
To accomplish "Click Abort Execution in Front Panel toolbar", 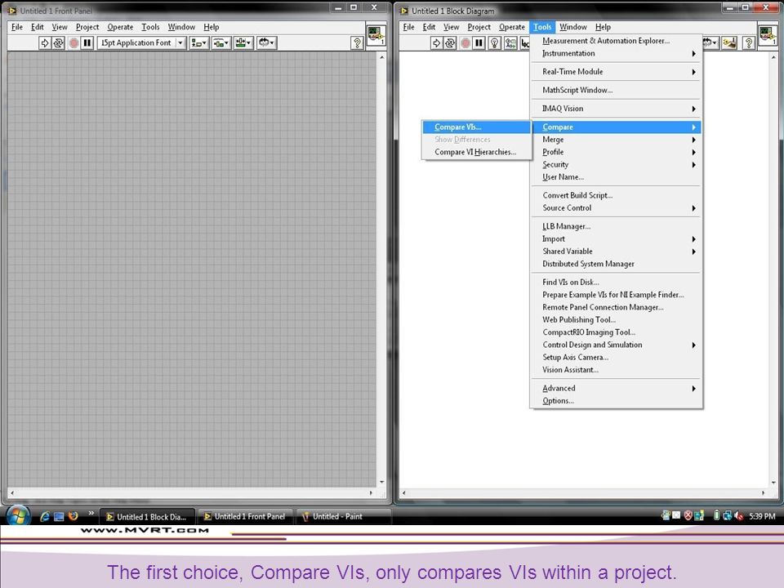I will [73, 43].
